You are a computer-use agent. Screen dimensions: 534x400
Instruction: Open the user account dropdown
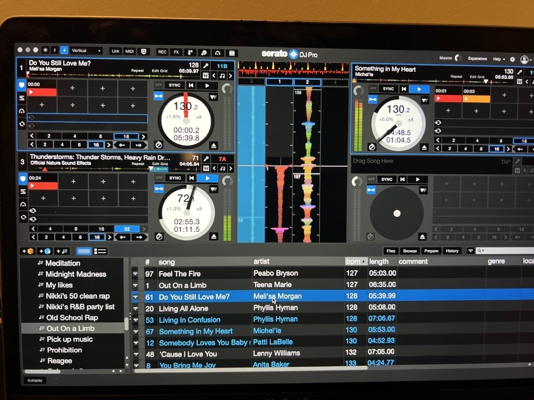point(526,60)
